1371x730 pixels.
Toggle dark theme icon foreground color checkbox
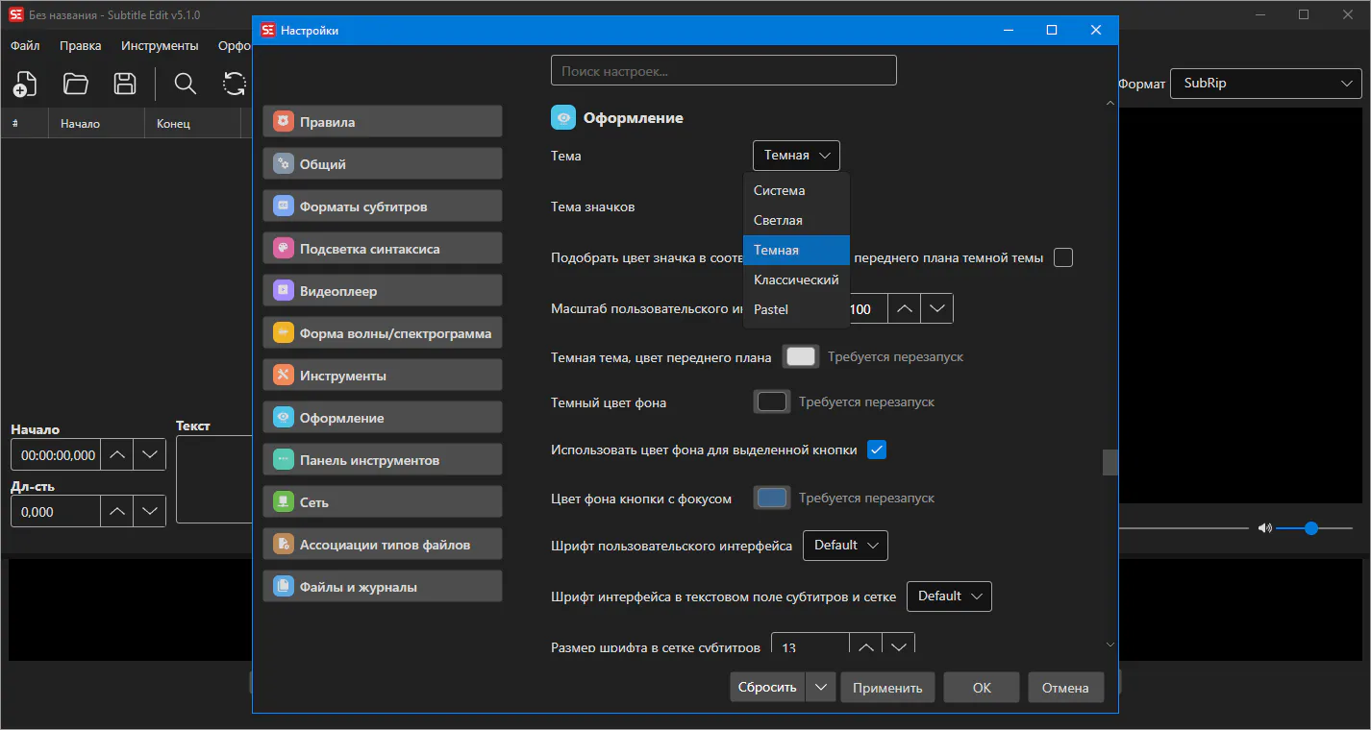pos(1062,257)
